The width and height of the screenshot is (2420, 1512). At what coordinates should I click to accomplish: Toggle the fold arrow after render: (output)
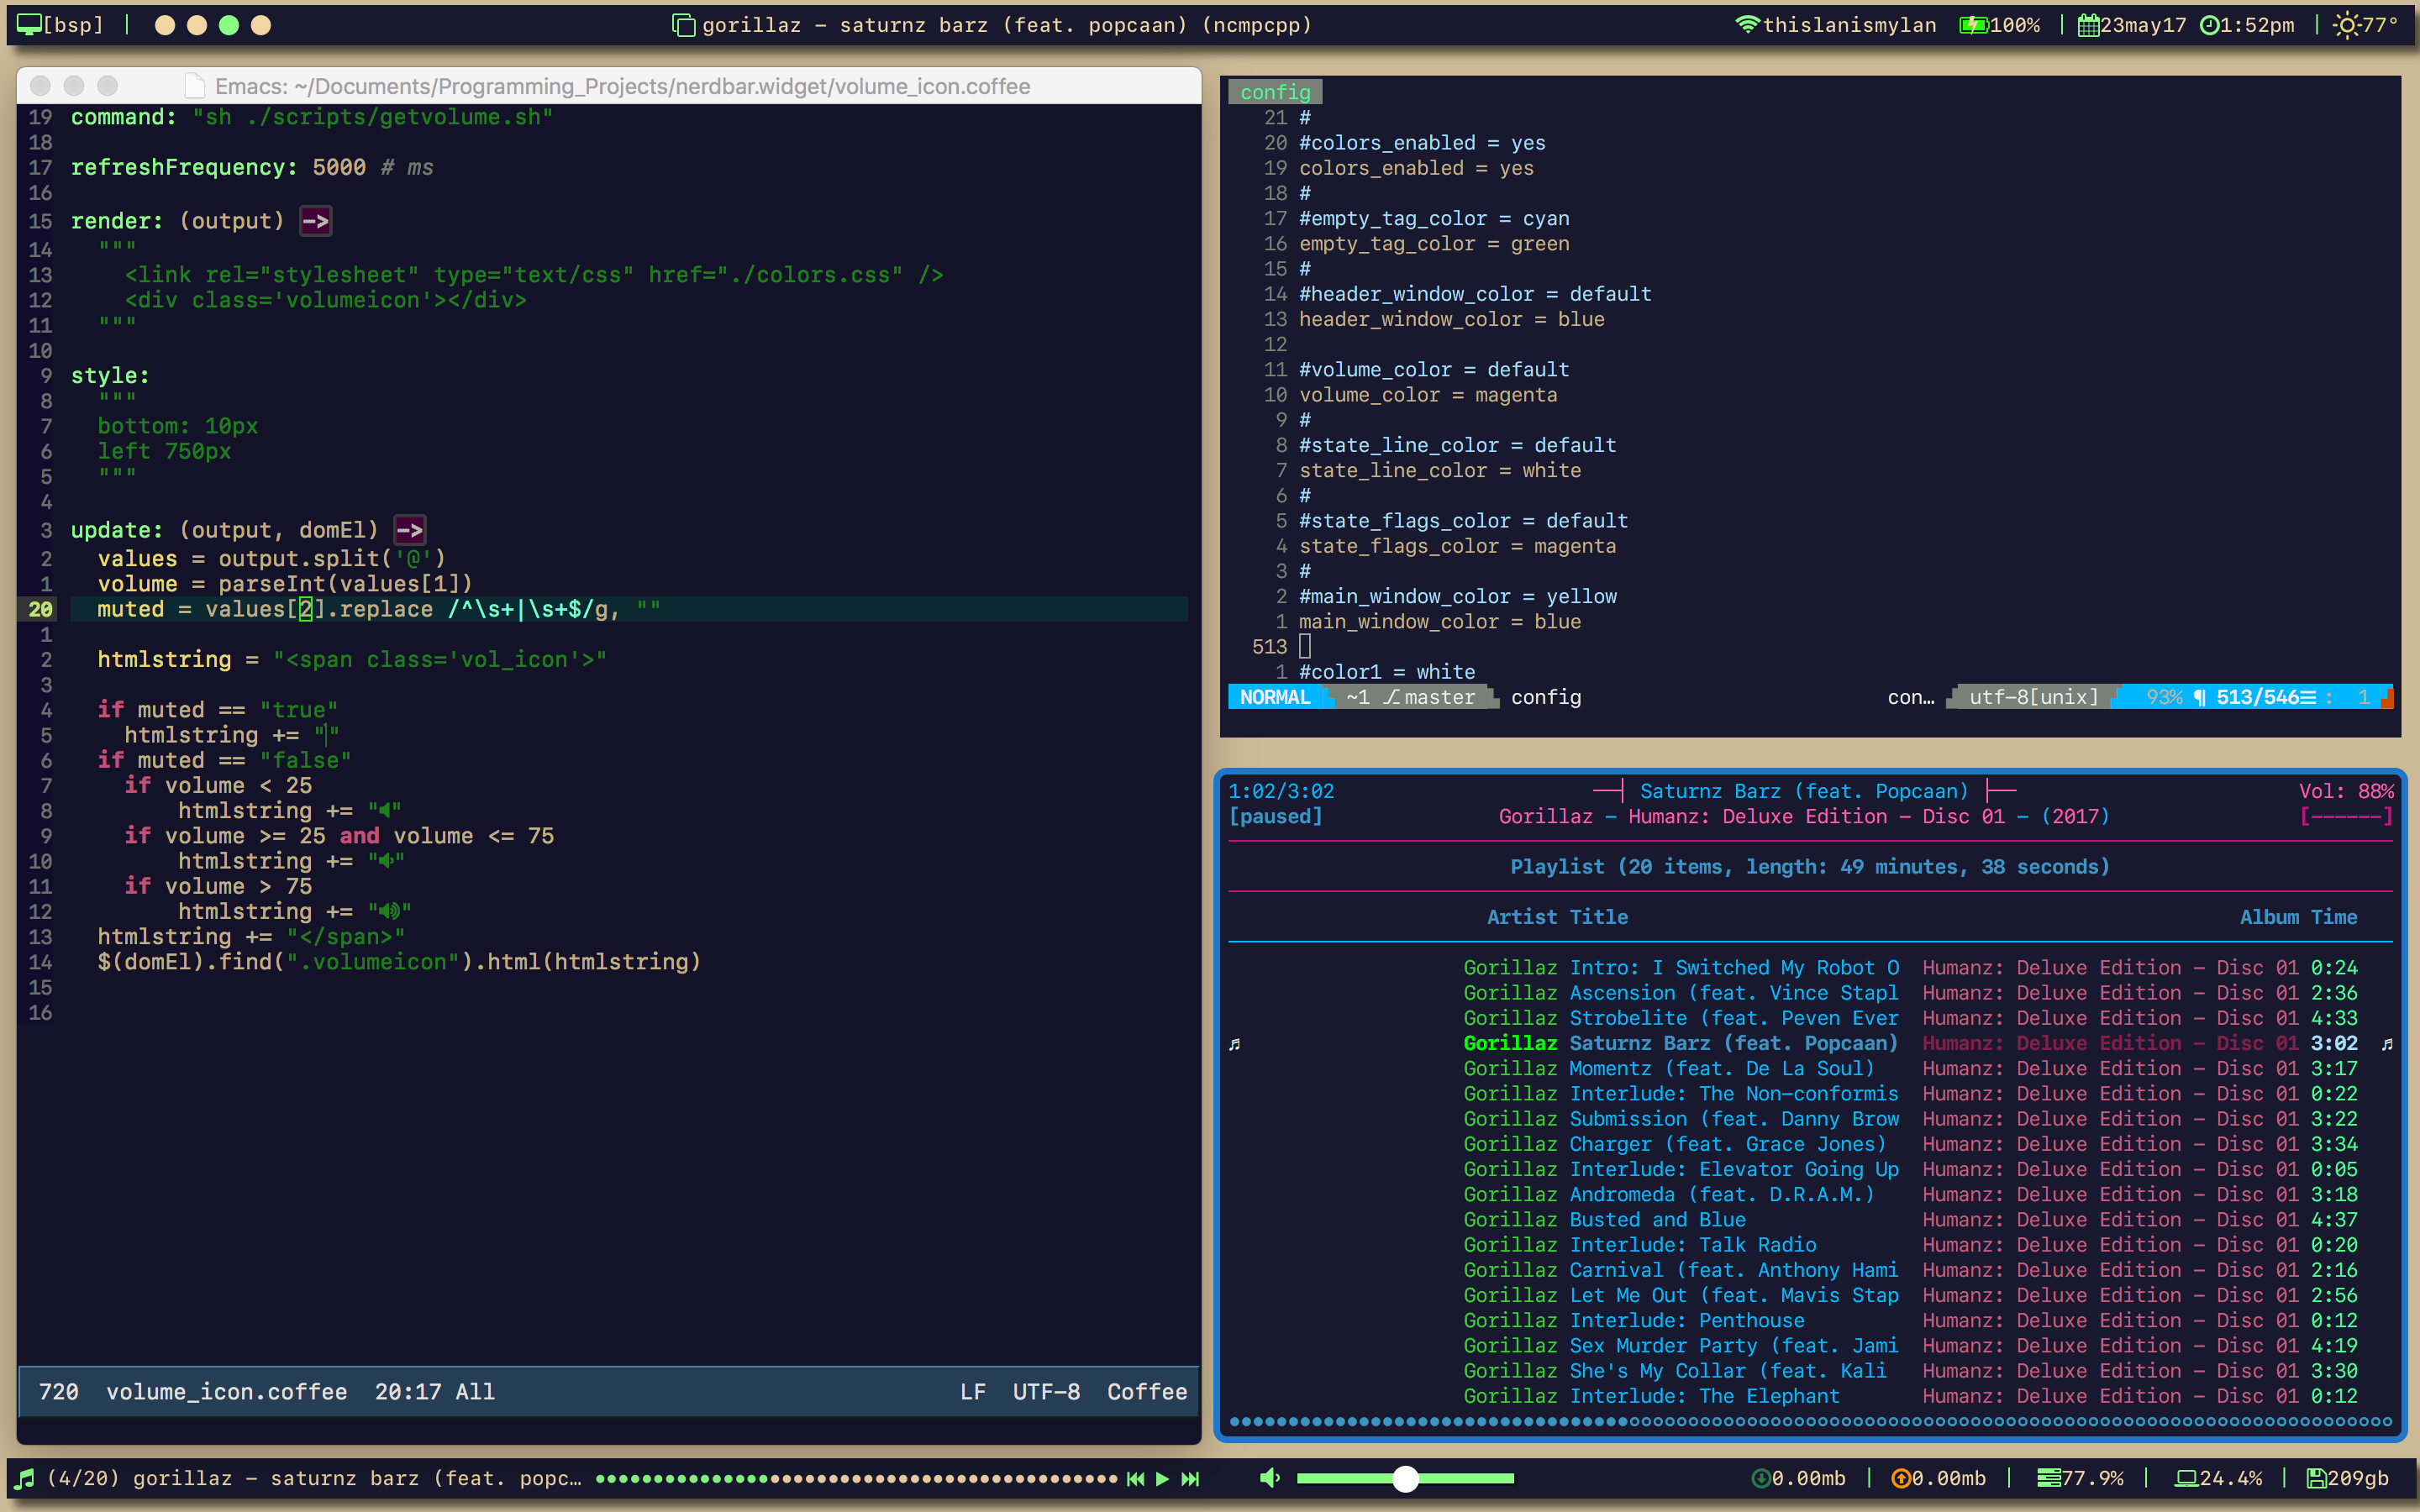pyautogui.click(x=316, y=221)
